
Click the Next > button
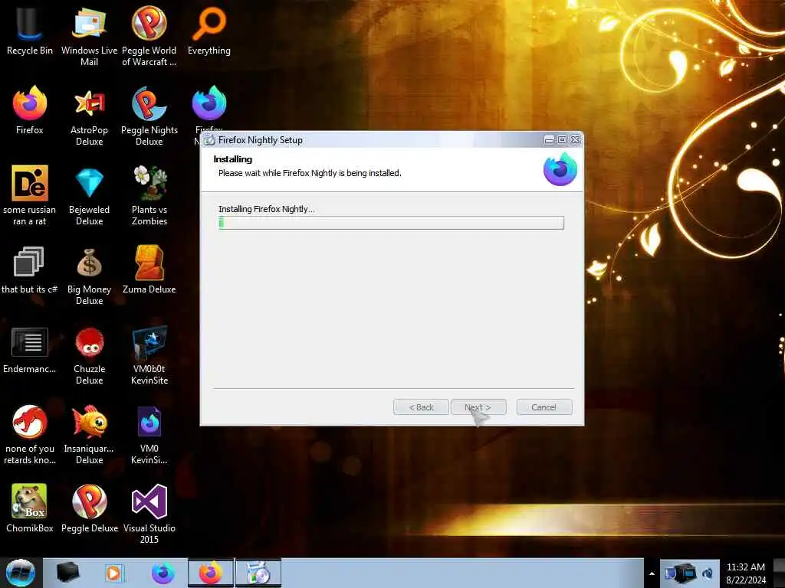click(478, 407)
